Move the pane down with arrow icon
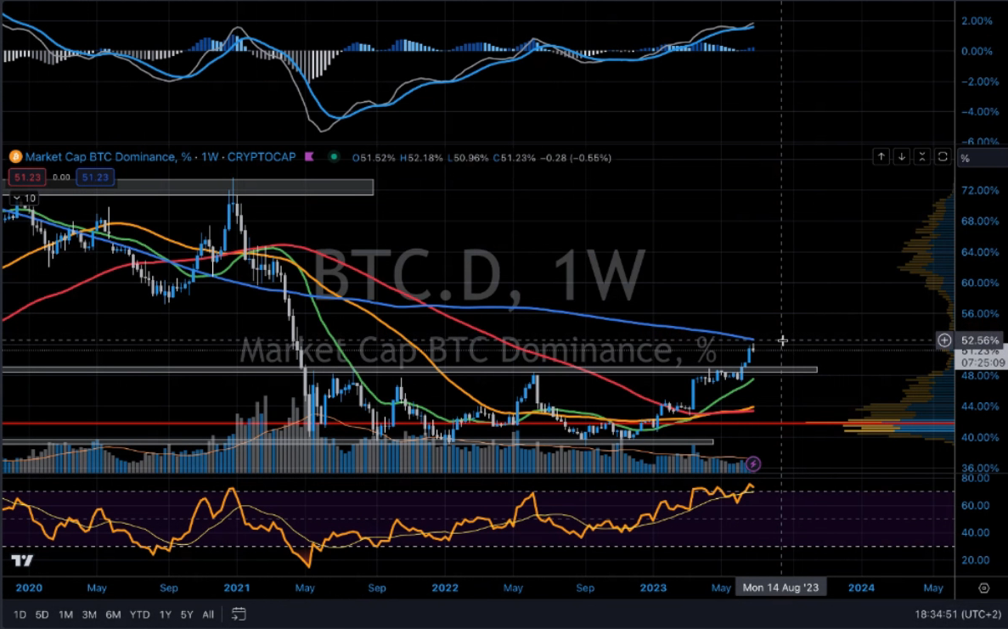The width and height of the screenshot is (1008, 629). click(x=902, y=157)
